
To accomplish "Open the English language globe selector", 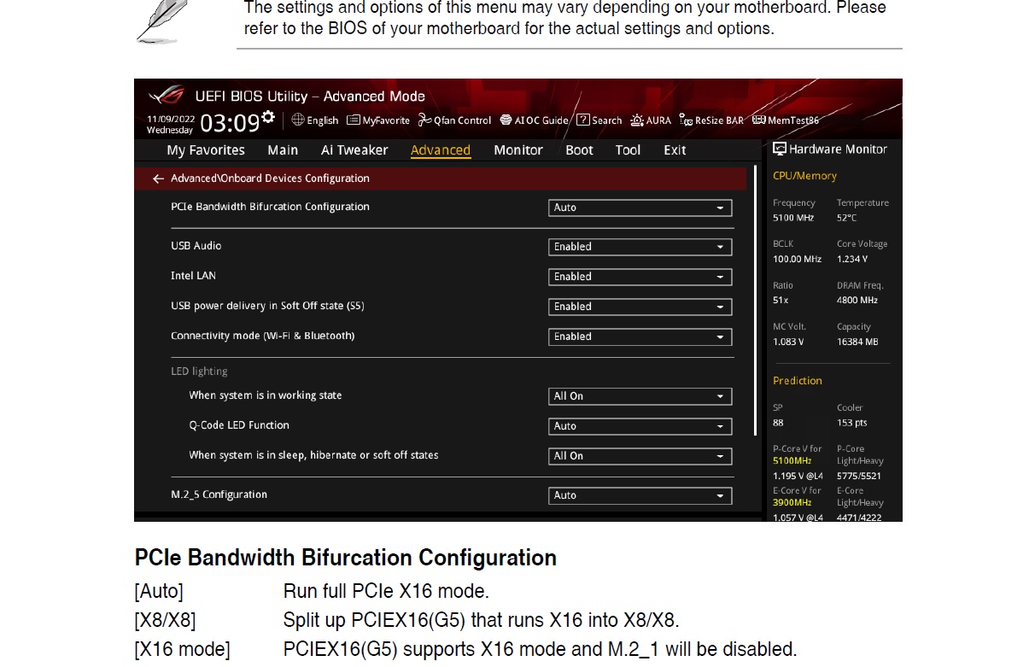I will pyautogui.click(x=315, y=120).
